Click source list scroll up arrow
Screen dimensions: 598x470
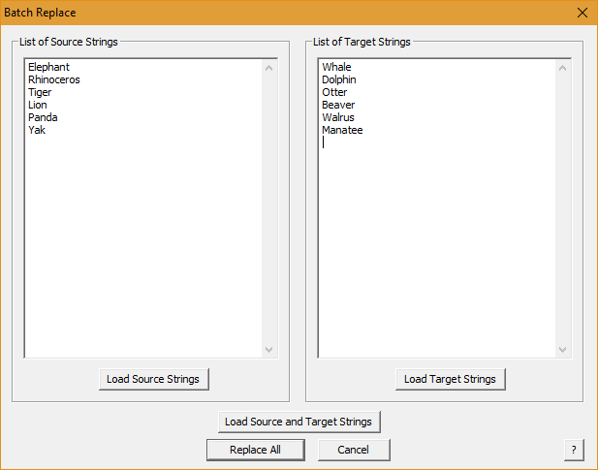coord(268,68)
